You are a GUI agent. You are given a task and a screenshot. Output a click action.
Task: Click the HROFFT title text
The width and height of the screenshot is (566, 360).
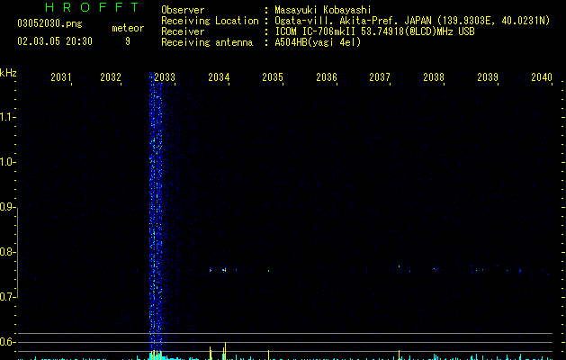pyautogui.click(x=93, y=7)
